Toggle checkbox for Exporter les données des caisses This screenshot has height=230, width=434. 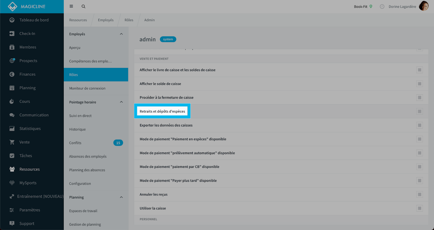[420, 125]
